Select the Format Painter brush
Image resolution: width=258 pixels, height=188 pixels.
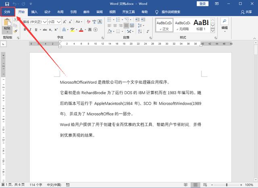pyautogui.click(x=15, y=31)
